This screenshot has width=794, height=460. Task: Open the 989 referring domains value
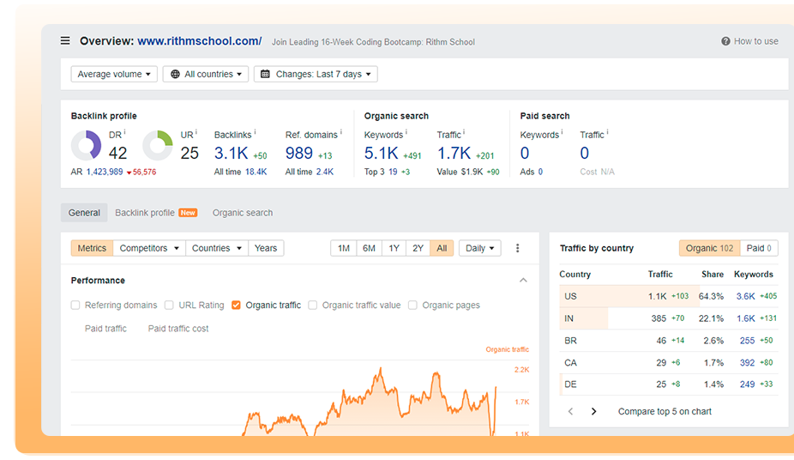(298, 153)
